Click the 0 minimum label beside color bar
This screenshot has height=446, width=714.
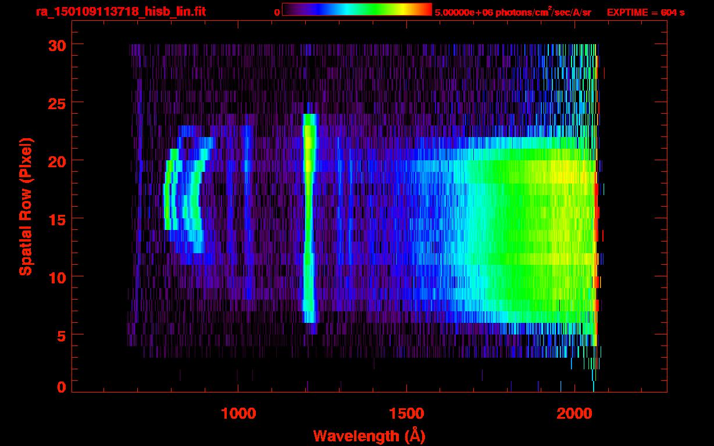point(277,12)
